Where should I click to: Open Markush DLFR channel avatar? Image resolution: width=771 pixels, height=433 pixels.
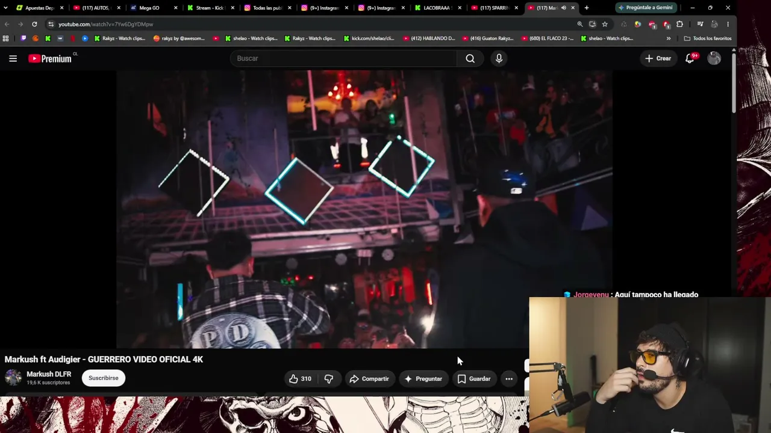(x=13, y=378)
